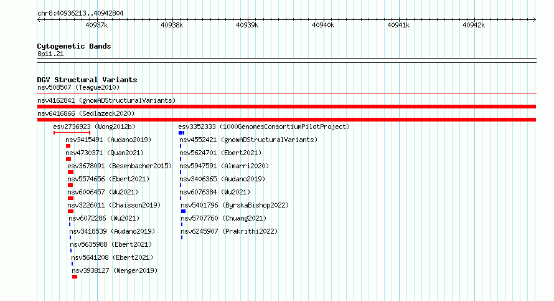Click the red bracketed span of esv2736923

[x=72, y=133]
